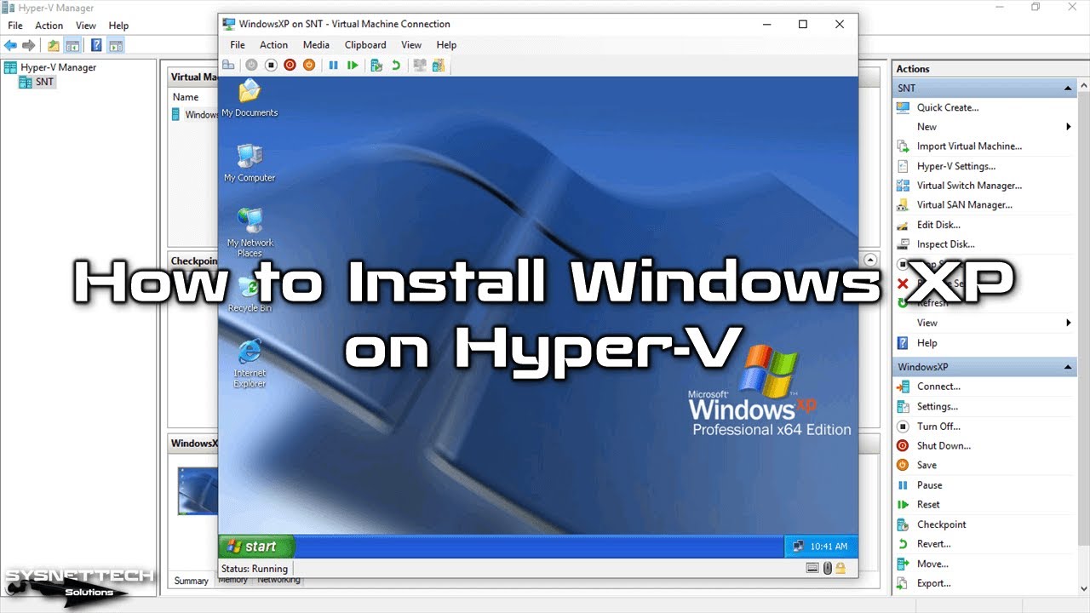Click network tray icon in XP taskbar
The image size is (1090, 613).
coord(798,546)
